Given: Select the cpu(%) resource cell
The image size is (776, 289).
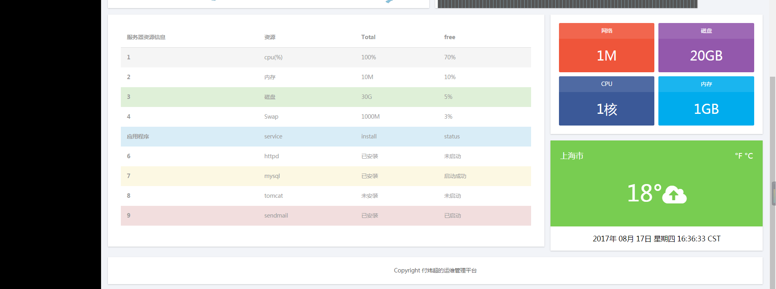Looking at the screenshot, I should pos(273,57).
